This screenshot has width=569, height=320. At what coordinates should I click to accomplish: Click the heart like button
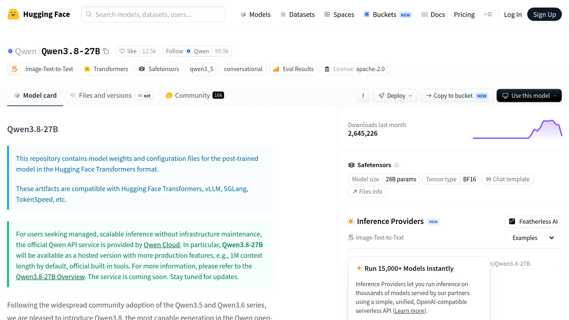[128, 51]
